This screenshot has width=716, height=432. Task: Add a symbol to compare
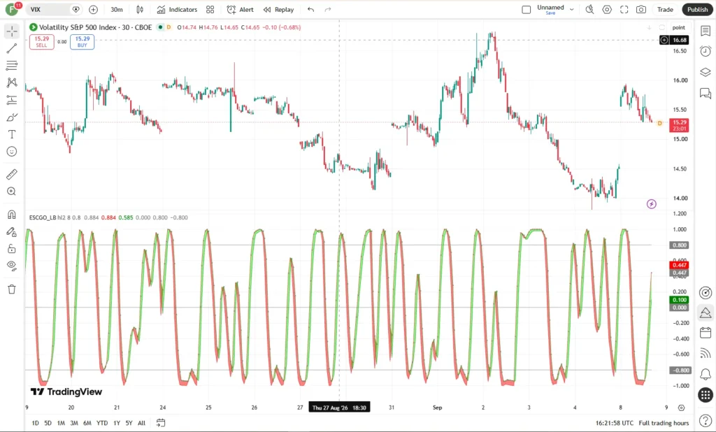[x=93, y=10]
